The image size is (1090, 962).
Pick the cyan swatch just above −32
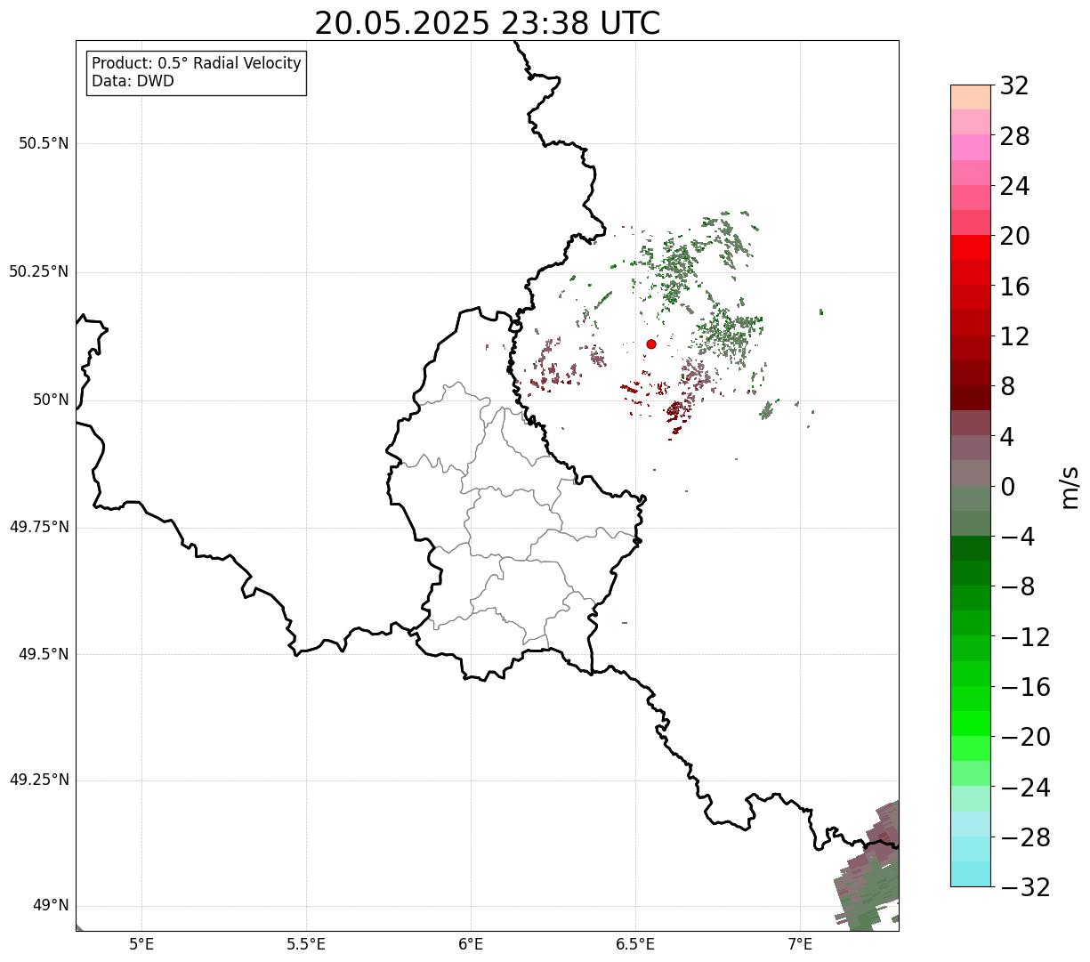pyautogui.click(x=971, y=874)
